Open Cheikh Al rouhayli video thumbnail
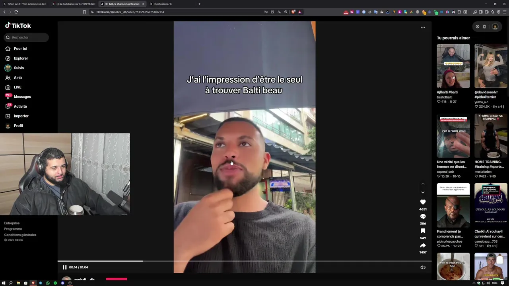509x286 pixels. pyautogui.click(x=491, y=205)
